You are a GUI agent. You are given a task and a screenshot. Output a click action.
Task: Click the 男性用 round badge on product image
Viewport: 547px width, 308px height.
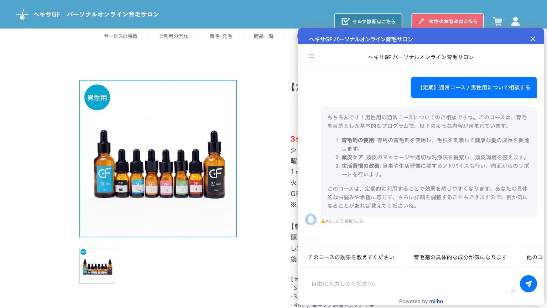pyautogui.click(x=97, y=97)
